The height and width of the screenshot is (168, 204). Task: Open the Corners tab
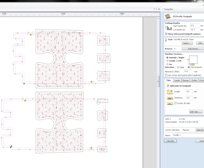(201, 80)
